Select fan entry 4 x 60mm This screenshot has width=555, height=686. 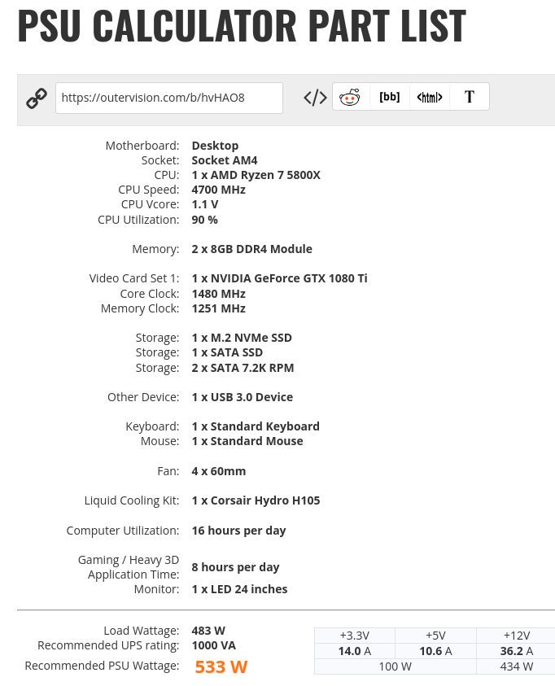click(219, 471)
